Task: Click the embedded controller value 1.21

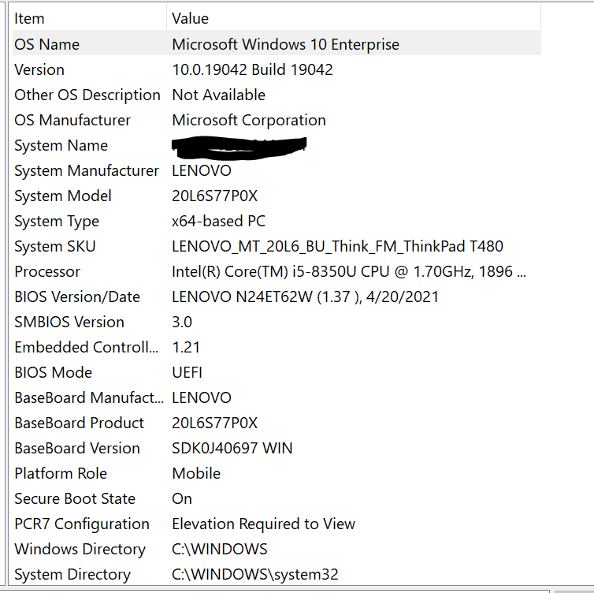Action: (x=186, y=347)
